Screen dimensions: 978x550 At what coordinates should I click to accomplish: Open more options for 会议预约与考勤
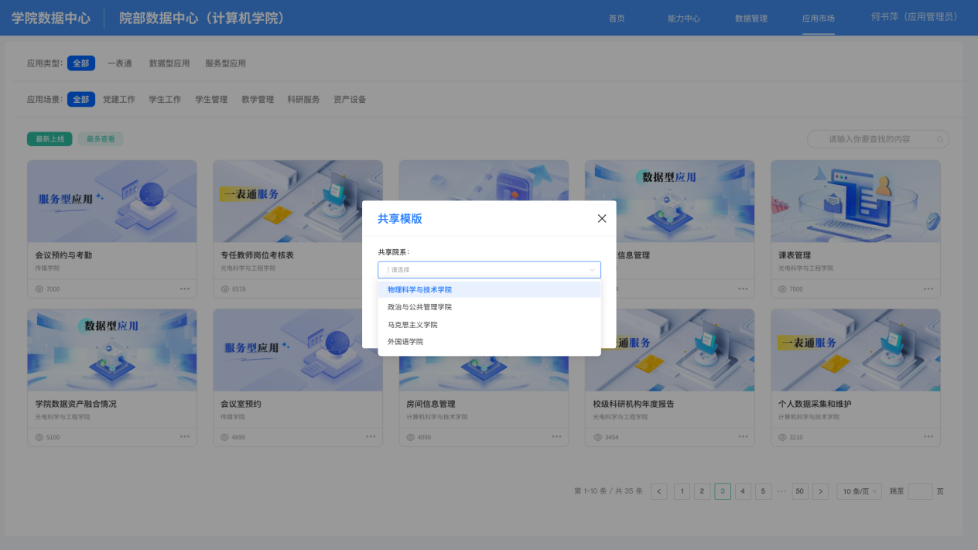pyautogui.click(x=185, y=289)
